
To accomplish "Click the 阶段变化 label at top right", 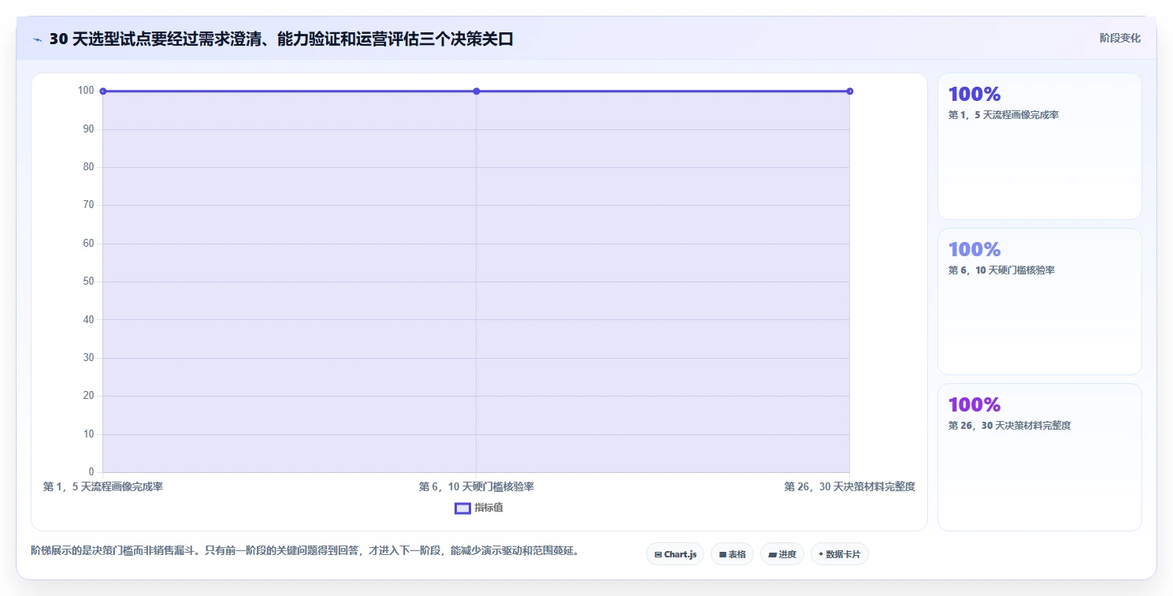I will [x=1120, y=38].
